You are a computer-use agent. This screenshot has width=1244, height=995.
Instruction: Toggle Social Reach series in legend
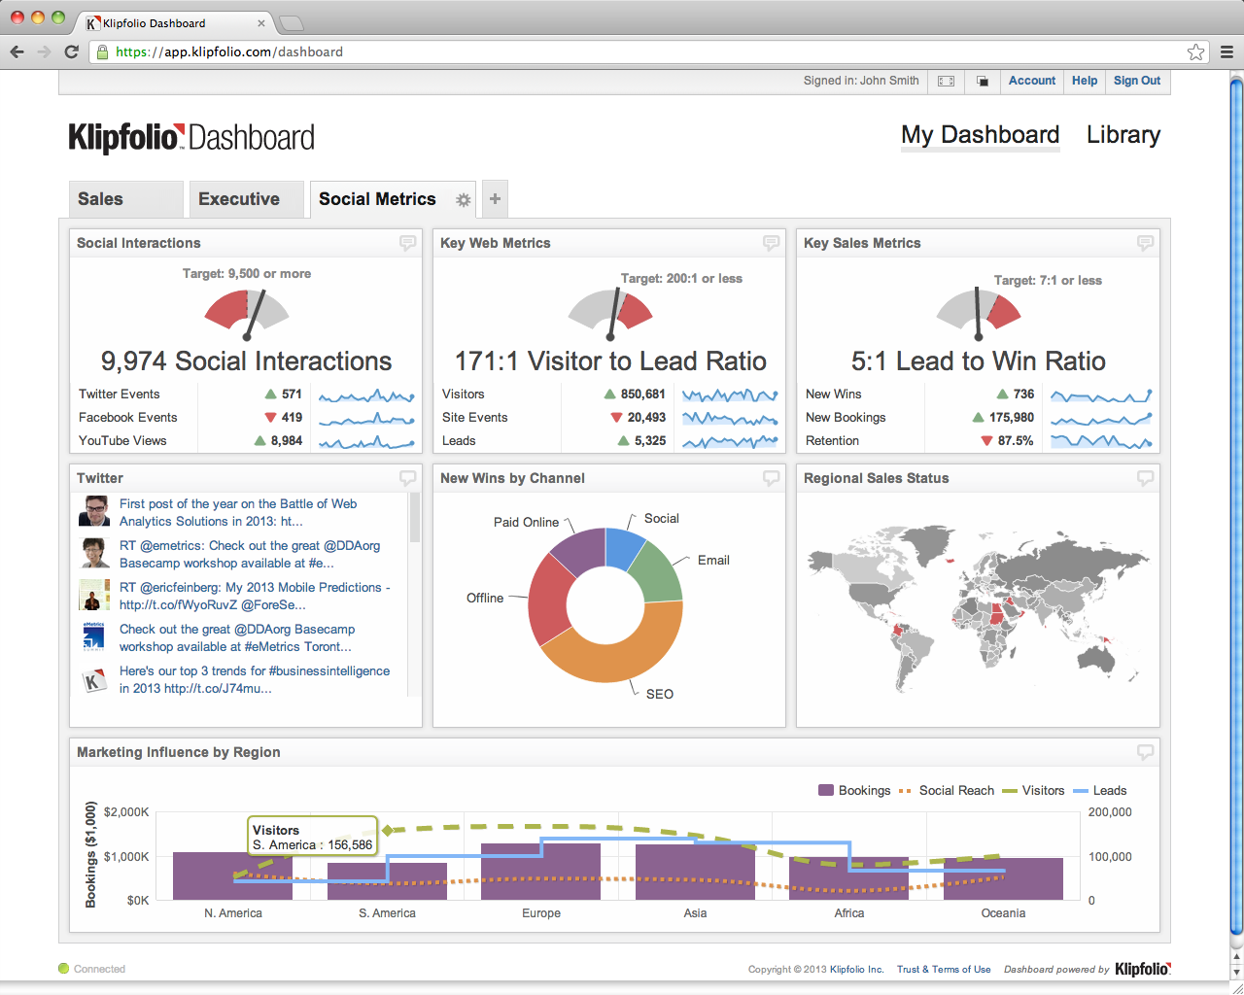click(x=947, y=790)
